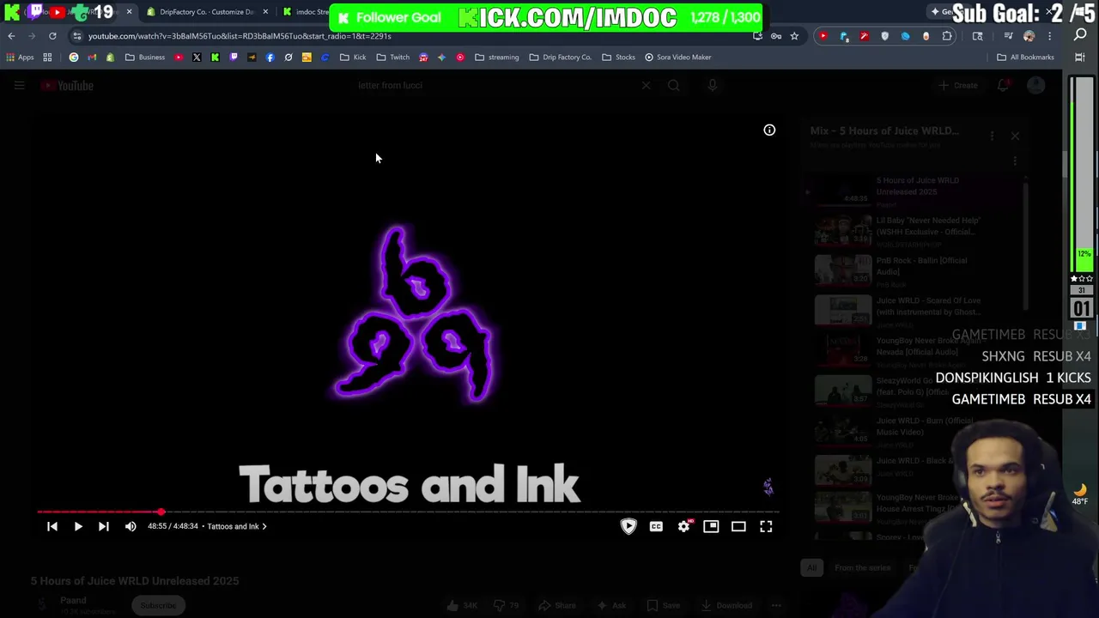This screenshot has height=618, width=1099.
Task: Open YouTube notifications bell
Action: coord(1003,85)
